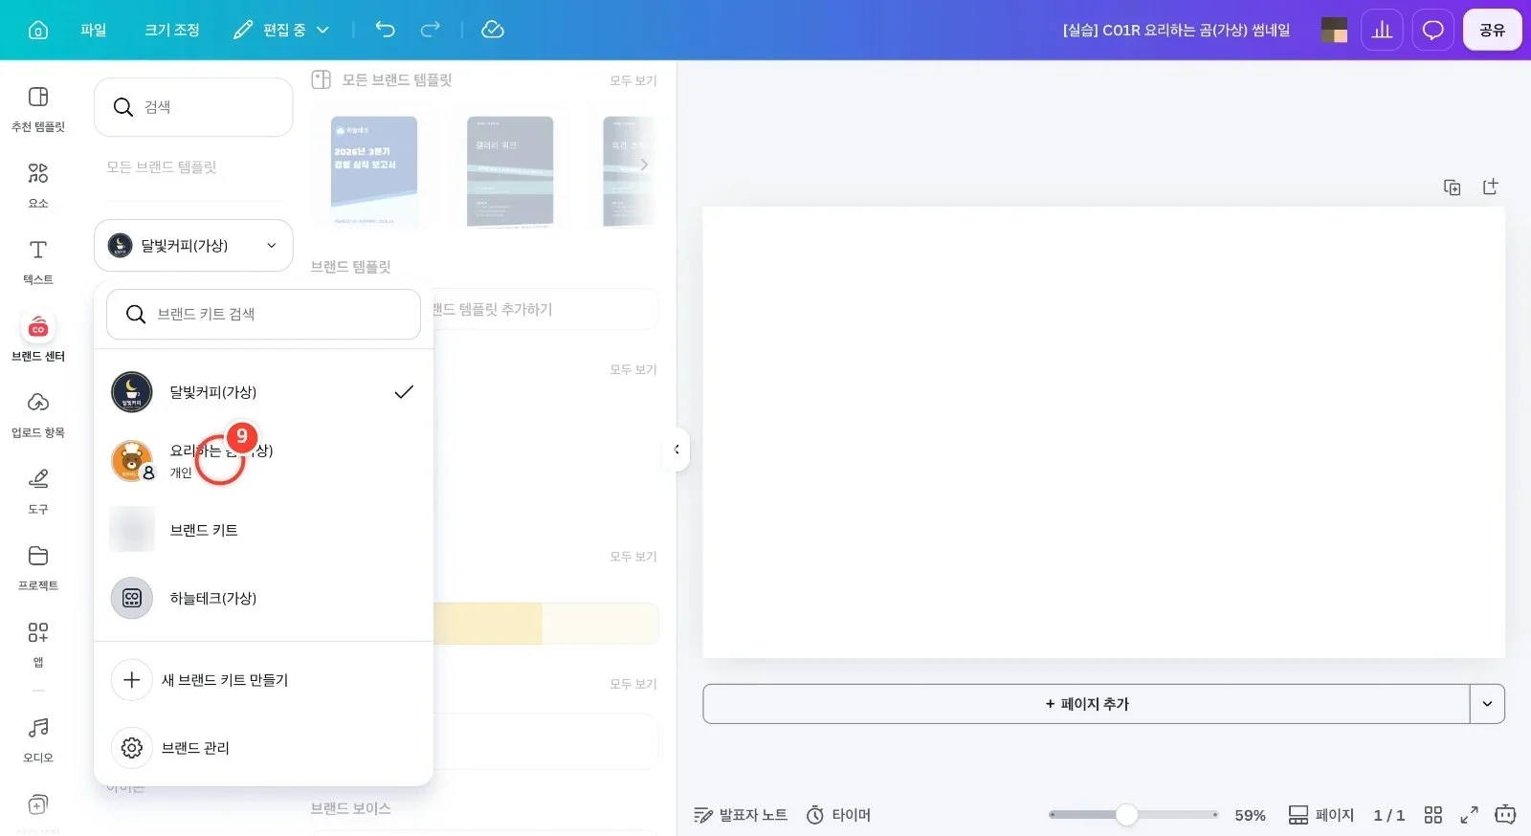Open the 크기 조정 menu
Viewport: 1531px width, 836px height.
pos(172,30)
